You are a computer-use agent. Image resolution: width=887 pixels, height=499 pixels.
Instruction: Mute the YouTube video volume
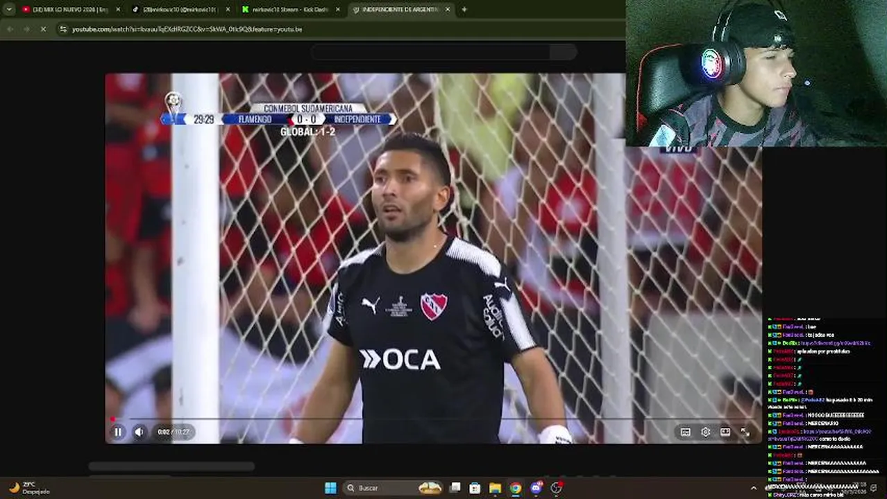pyautogui.click(x=139, y=432)
